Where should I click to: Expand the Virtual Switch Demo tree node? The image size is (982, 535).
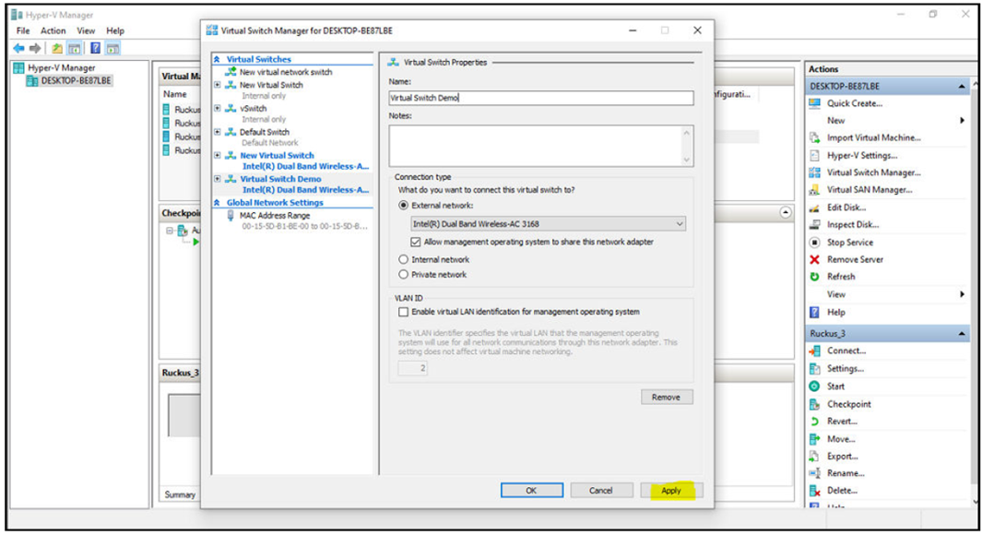pyautogui.click(x=218, y=179)
